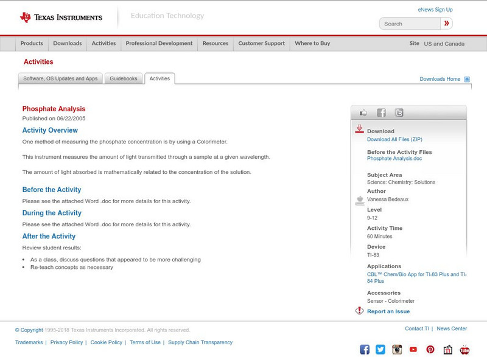Open the Where to Buy menu
Screen dimensions: 487x357
pyautogui.click(x=312, y=43)
